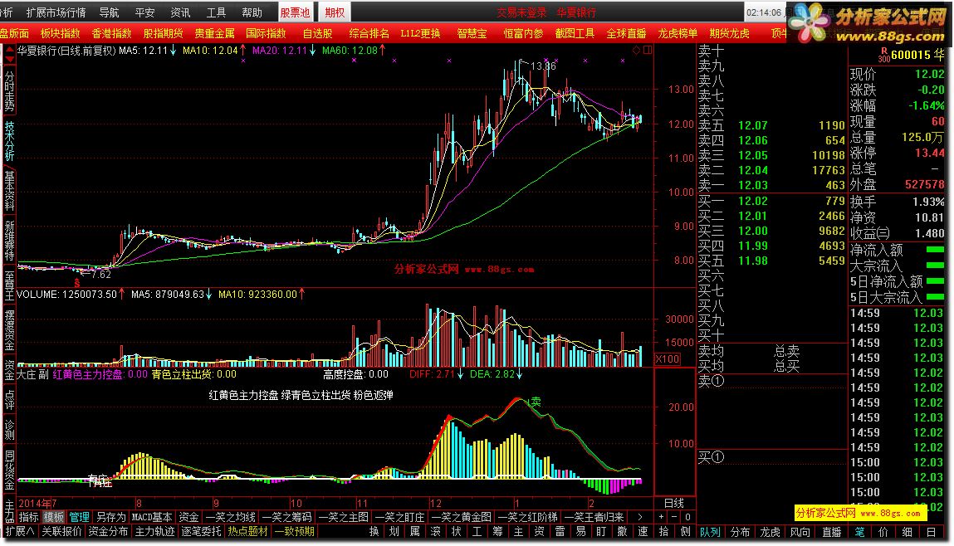Click the 换 button in bottom toolbar
This screenshot has width=954, height=546.
point(374,531)
